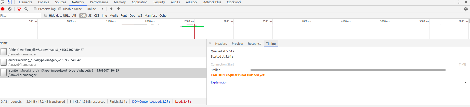Viewport: 470px width, 107px height.
Task: Filter requests by JS
Action: (x=90, y=15)
